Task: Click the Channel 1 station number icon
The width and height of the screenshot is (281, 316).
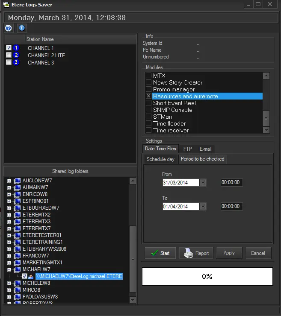Action: pyautogui.click(x=16, y=48)
